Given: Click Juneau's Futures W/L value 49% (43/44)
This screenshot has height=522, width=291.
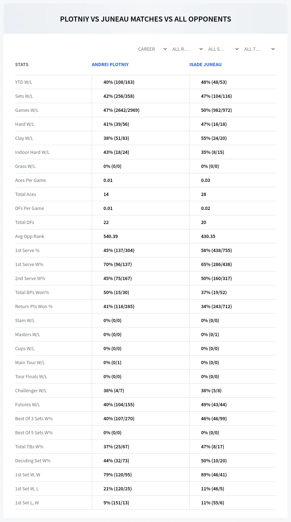Looking at the screenshot, I should 214,404.
